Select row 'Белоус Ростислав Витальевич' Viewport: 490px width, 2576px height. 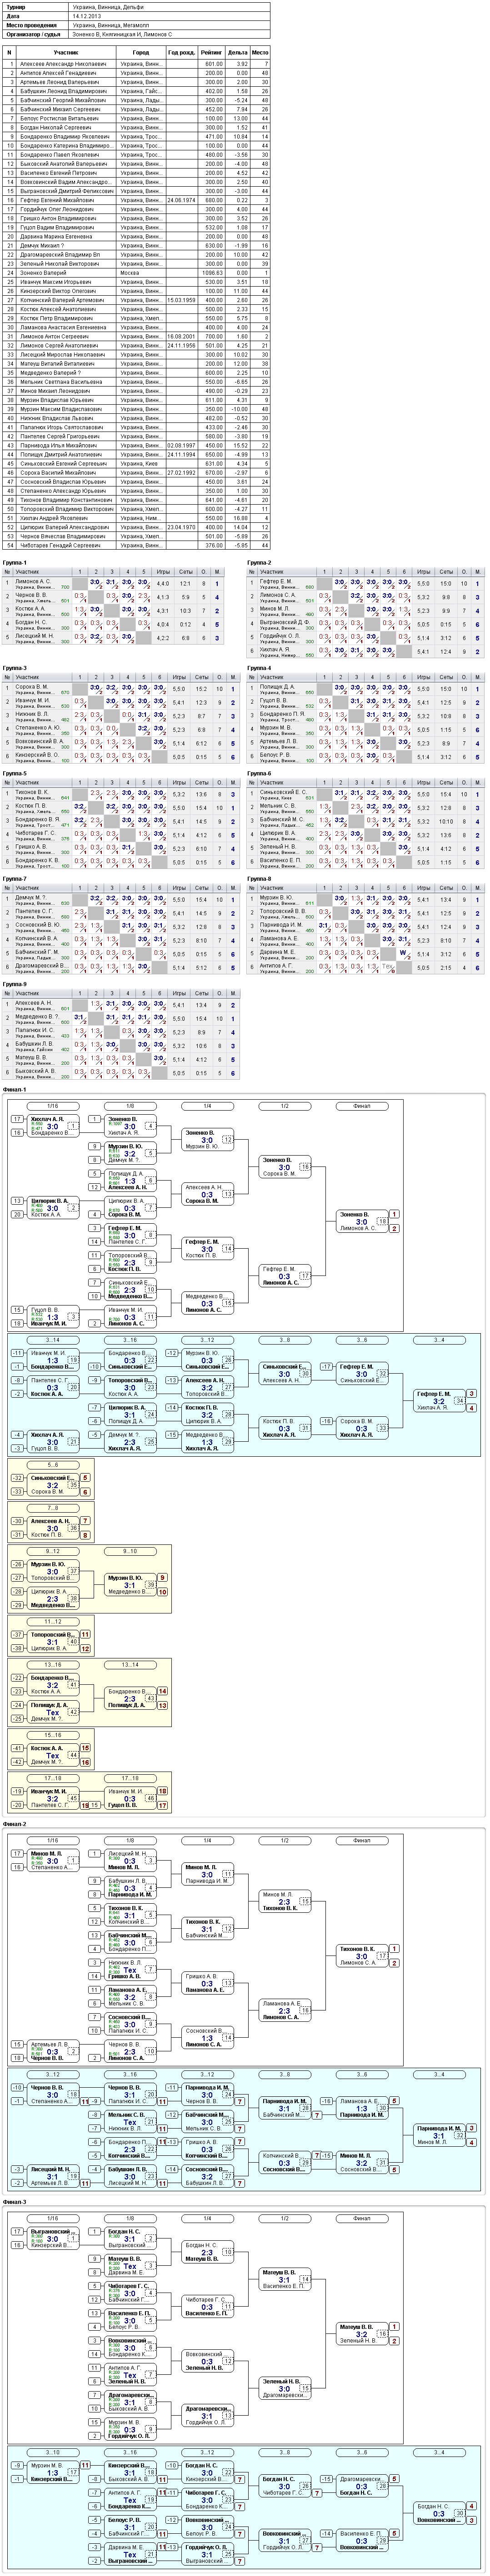pyautogui.click(x=137, y=118)
